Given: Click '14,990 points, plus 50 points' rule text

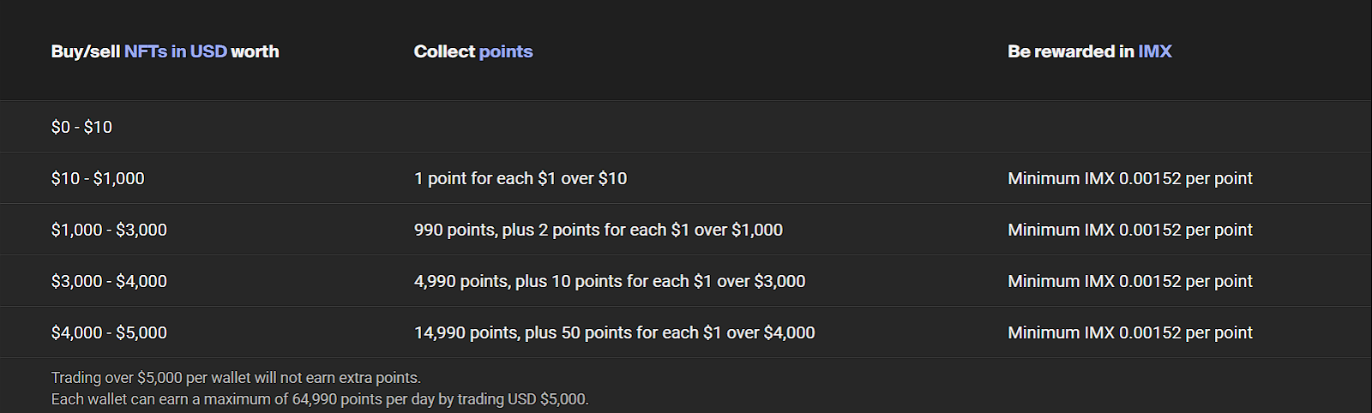Looking at the screenshot, I should [614, 332].
